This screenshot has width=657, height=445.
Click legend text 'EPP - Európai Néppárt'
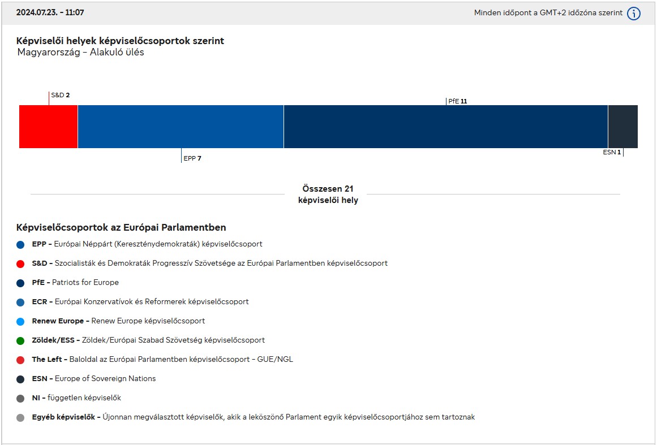(147, 244)
